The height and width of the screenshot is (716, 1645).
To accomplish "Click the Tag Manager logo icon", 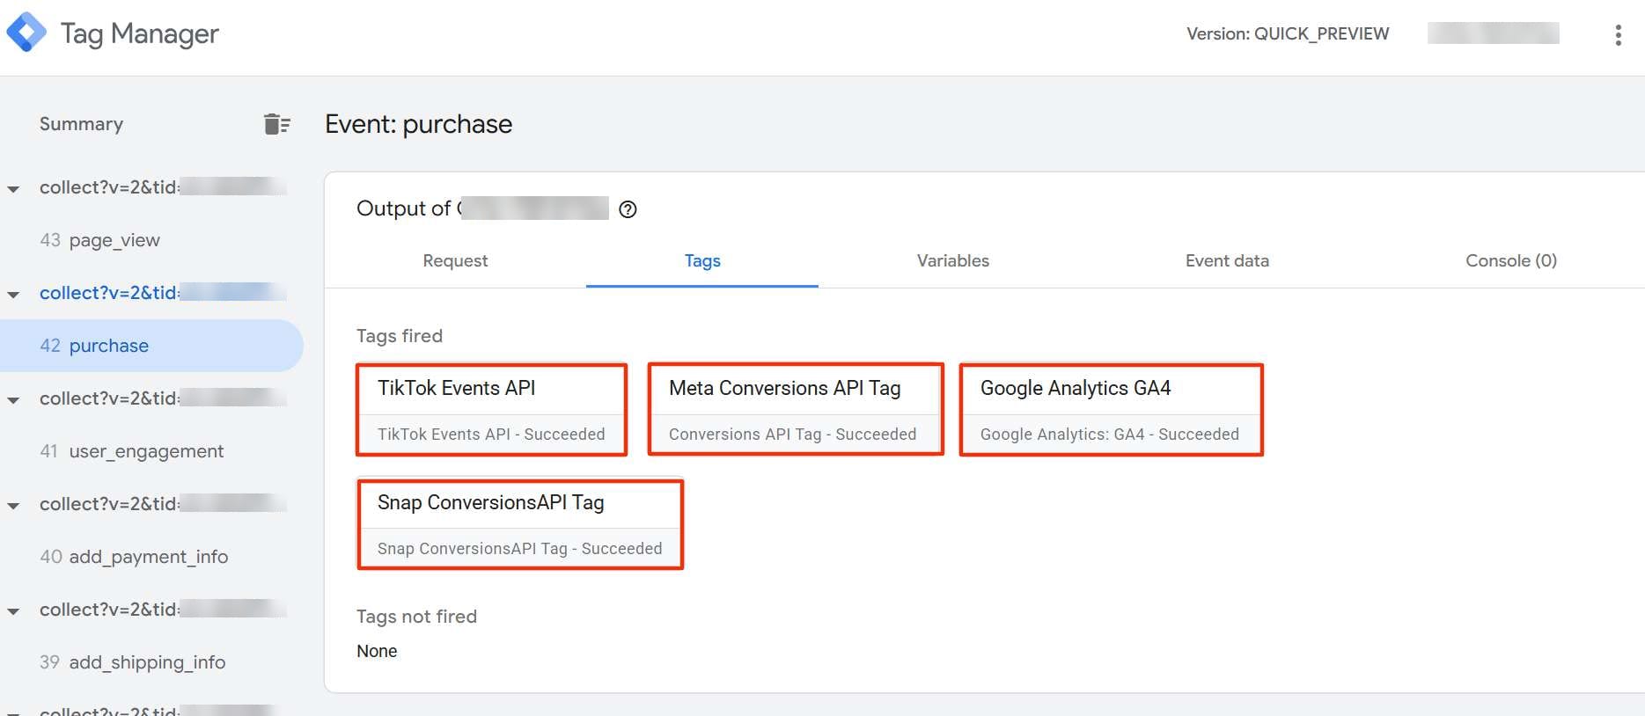I will pos(26,33).
